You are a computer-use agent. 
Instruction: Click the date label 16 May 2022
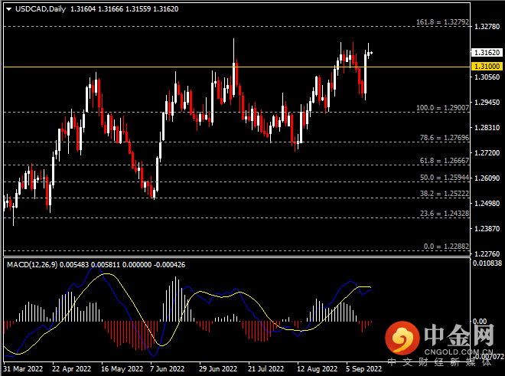[x=122, y=369]
